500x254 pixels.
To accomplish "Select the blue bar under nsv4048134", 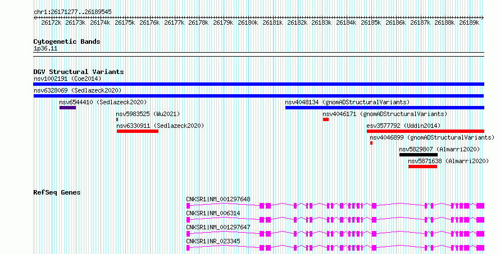I will point(385,108).
